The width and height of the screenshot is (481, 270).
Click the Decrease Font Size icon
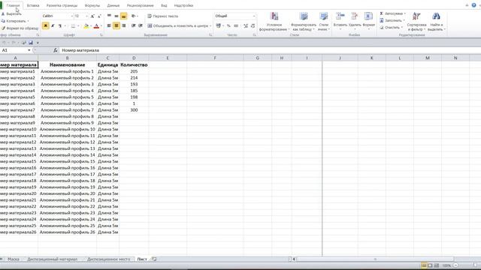click(99, 16)
